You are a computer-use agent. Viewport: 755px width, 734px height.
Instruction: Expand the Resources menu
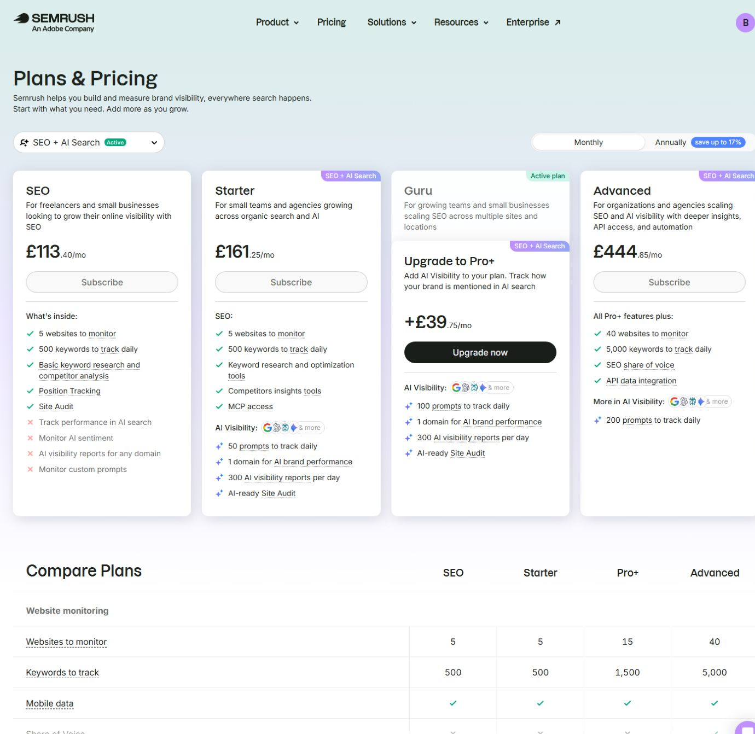(461, 22)
